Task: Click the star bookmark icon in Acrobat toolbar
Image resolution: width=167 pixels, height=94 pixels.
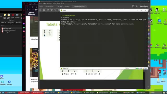Action: click(44, 10)
